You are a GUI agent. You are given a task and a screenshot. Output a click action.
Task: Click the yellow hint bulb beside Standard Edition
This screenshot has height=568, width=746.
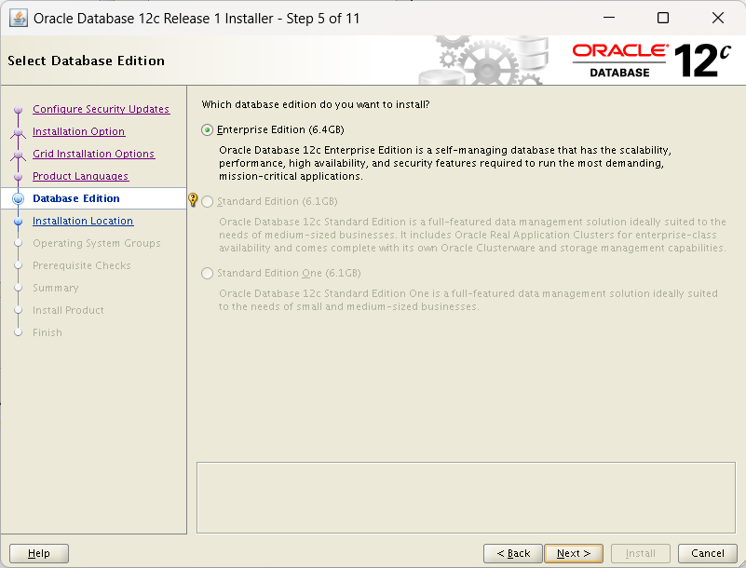point(193,199)
